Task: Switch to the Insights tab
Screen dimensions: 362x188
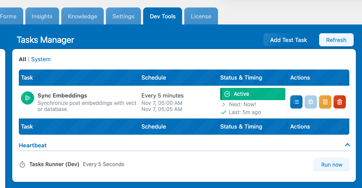Action: (42, 17)
